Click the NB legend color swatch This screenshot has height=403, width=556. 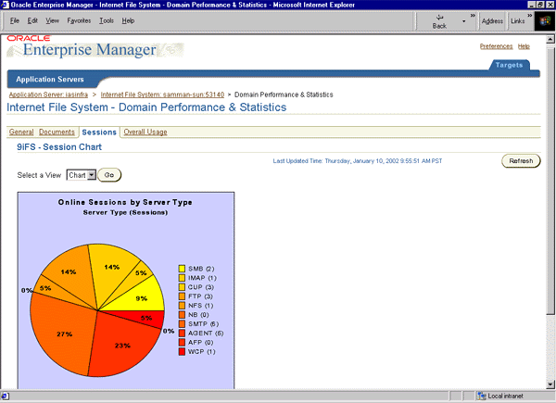182,315
